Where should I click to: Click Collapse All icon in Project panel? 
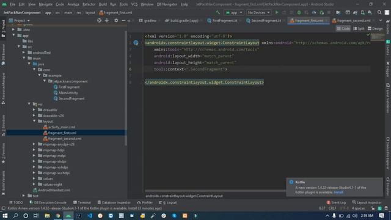107,20
